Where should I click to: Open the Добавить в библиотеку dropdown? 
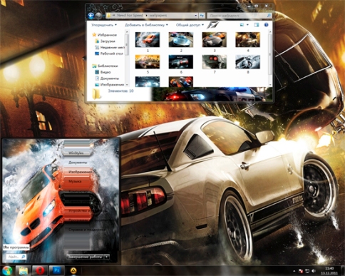pyautogui.click(x=146, y=25)
